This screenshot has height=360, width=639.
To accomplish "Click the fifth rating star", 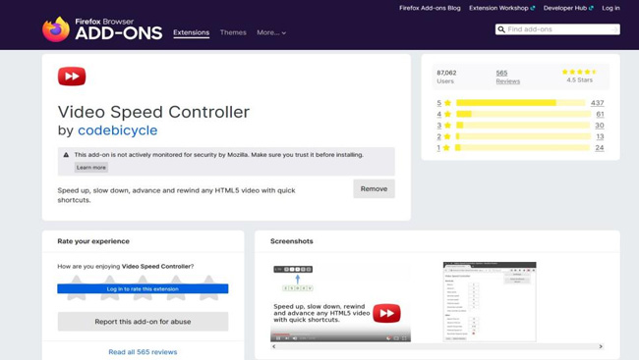I will (x=209, y=287).
